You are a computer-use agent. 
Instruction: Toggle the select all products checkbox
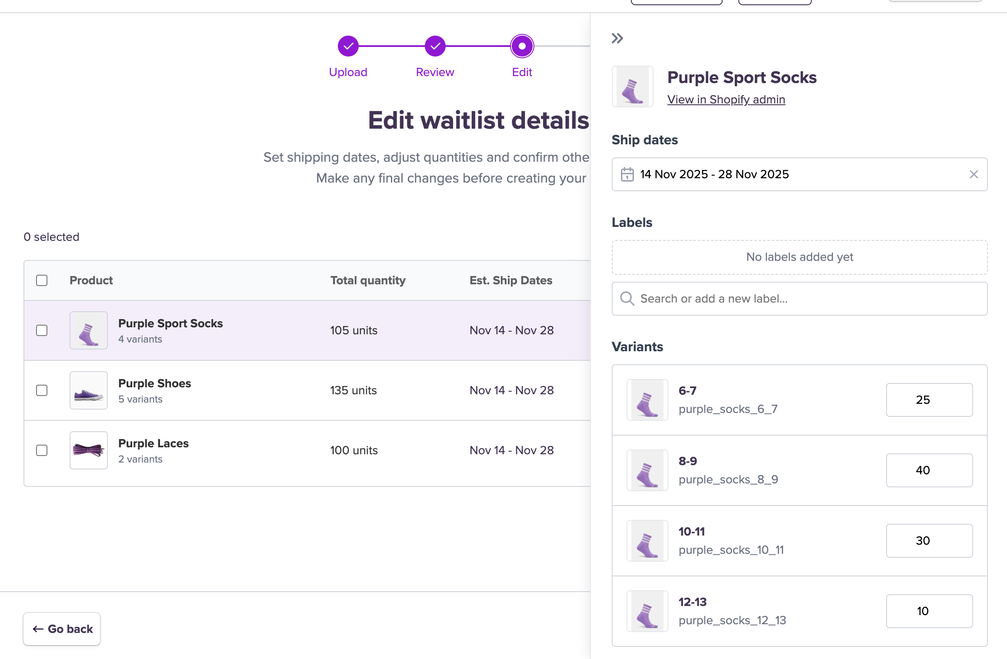pos(42,280)
